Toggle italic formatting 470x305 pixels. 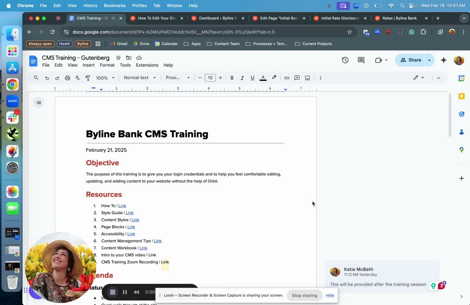pos(242,78)
